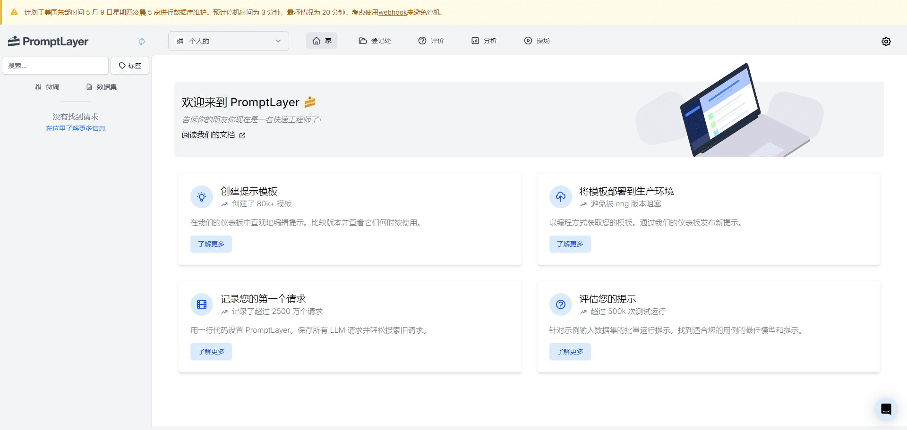
Task: Click the PromptLayer logo
Action: [48, 42]
